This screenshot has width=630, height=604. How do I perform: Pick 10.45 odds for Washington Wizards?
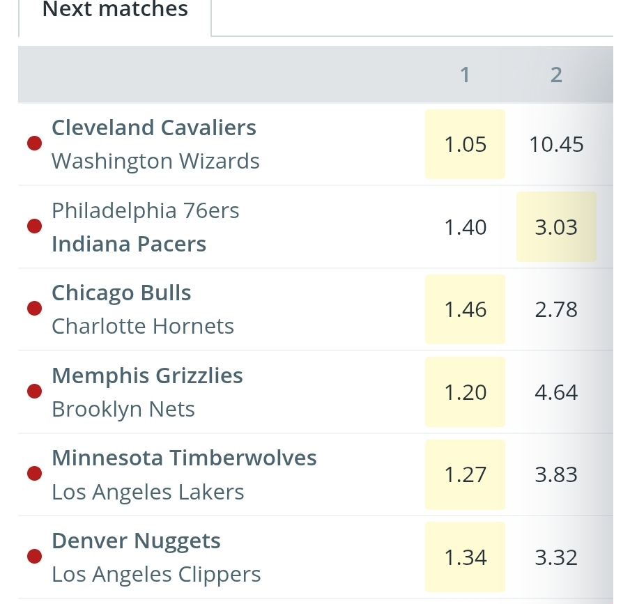556,144
